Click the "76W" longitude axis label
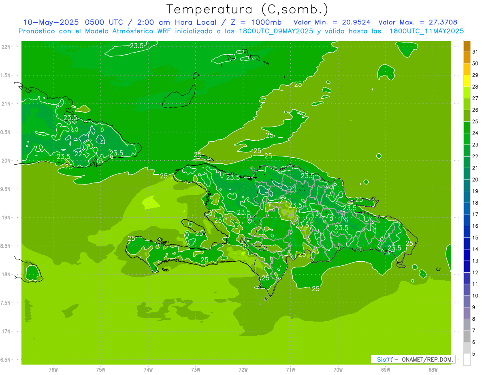The height and width of the screenshot is (375, 486). click(x=53, y=370)
